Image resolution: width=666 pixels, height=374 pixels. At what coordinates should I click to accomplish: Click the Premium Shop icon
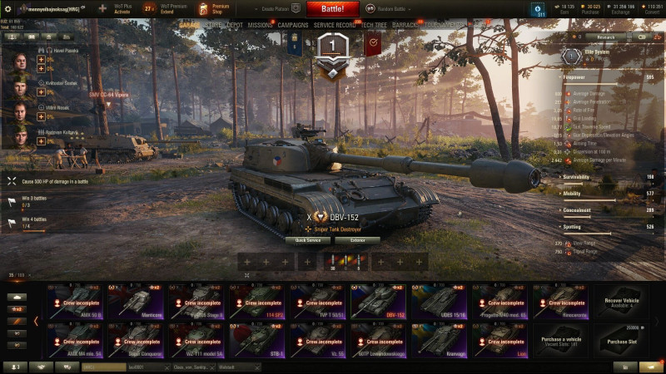[203, 8]
